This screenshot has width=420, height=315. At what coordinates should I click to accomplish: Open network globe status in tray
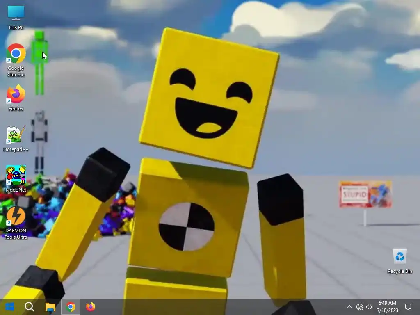pyautogui.click(x=359, y=307)
